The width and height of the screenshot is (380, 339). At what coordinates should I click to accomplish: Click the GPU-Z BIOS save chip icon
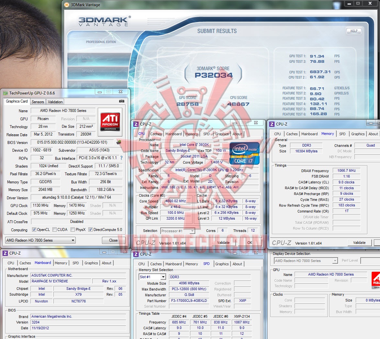[119, 142]
